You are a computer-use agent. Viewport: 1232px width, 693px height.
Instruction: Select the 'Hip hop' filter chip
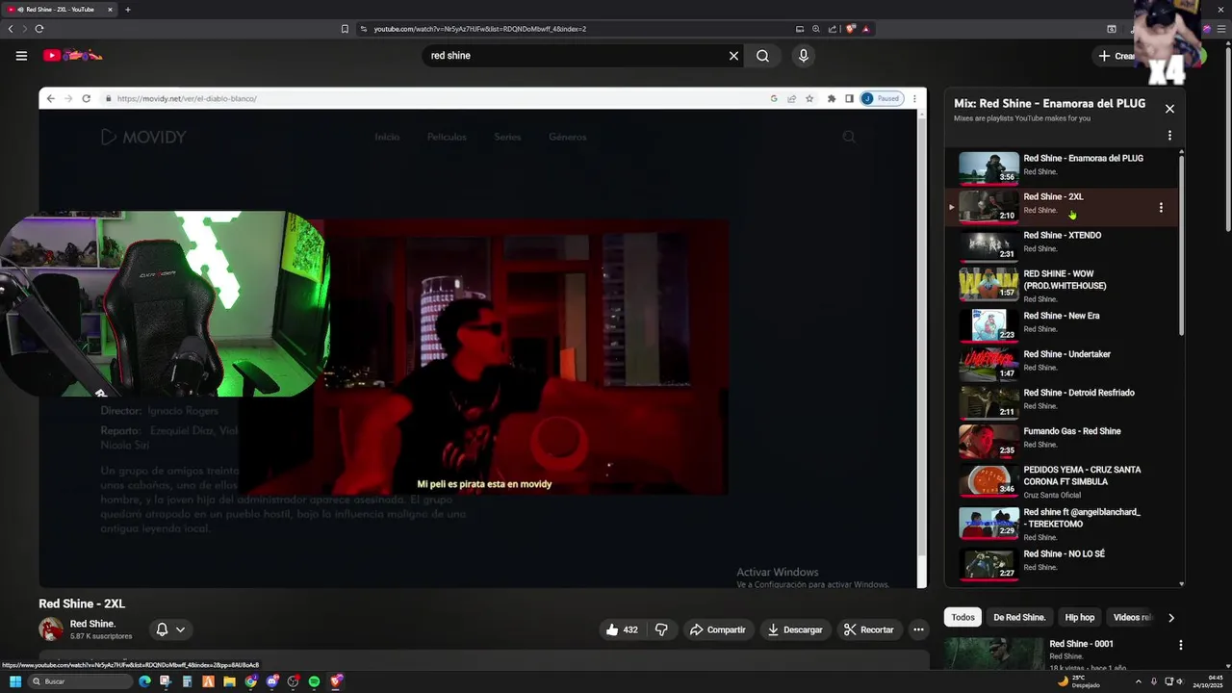[1080, 618]
